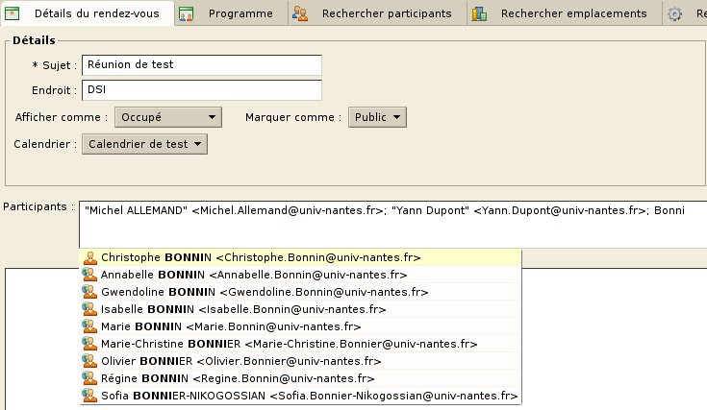Open the Afficher comme dropdown showing Occupé
The height and width of the screenshot is (410, 707).
click(168, 117)
